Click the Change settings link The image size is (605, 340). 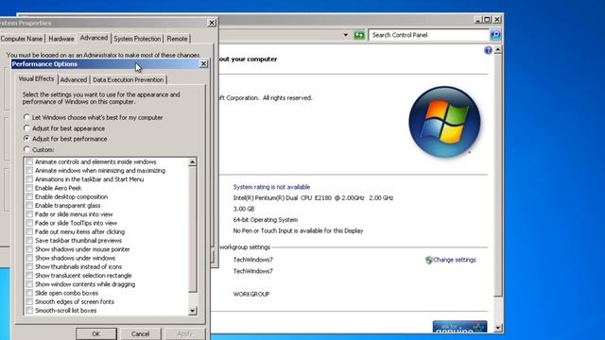point(454,260)
